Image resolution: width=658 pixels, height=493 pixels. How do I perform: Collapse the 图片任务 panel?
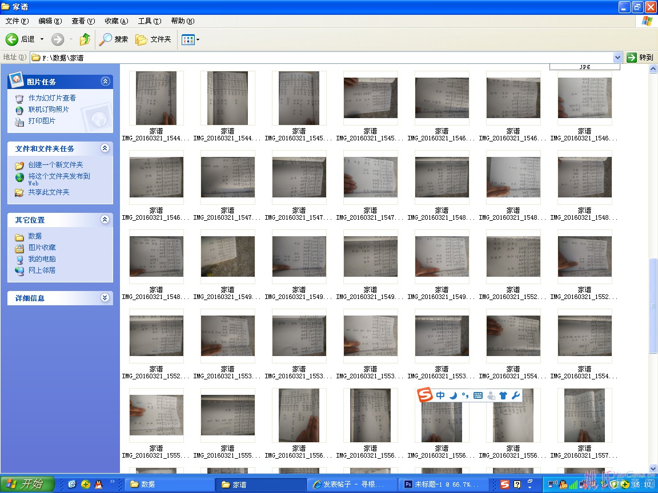(105, 82)
